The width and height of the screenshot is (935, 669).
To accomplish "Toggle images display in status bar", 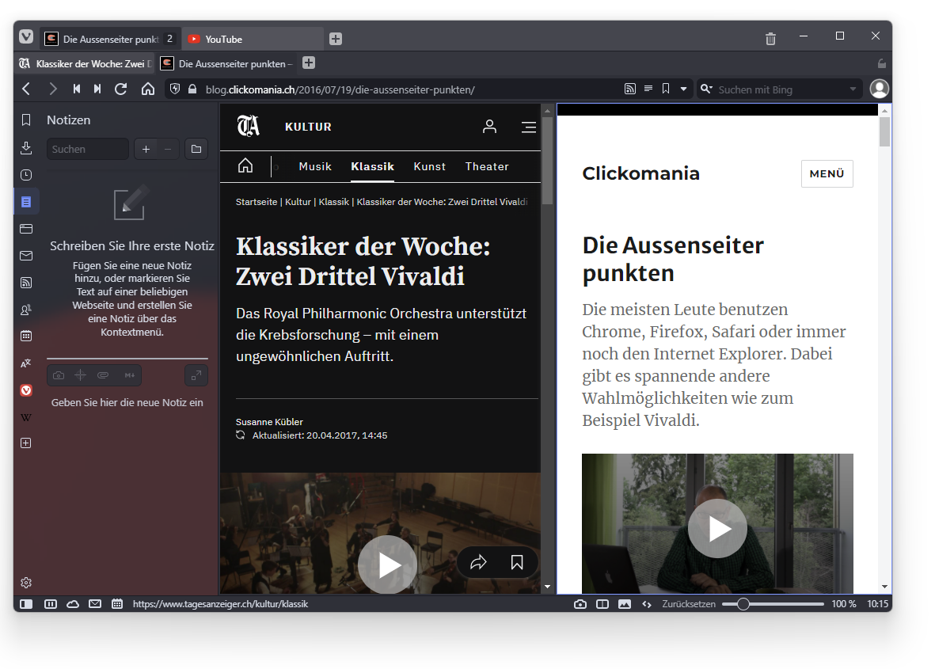I will (625, 604).
